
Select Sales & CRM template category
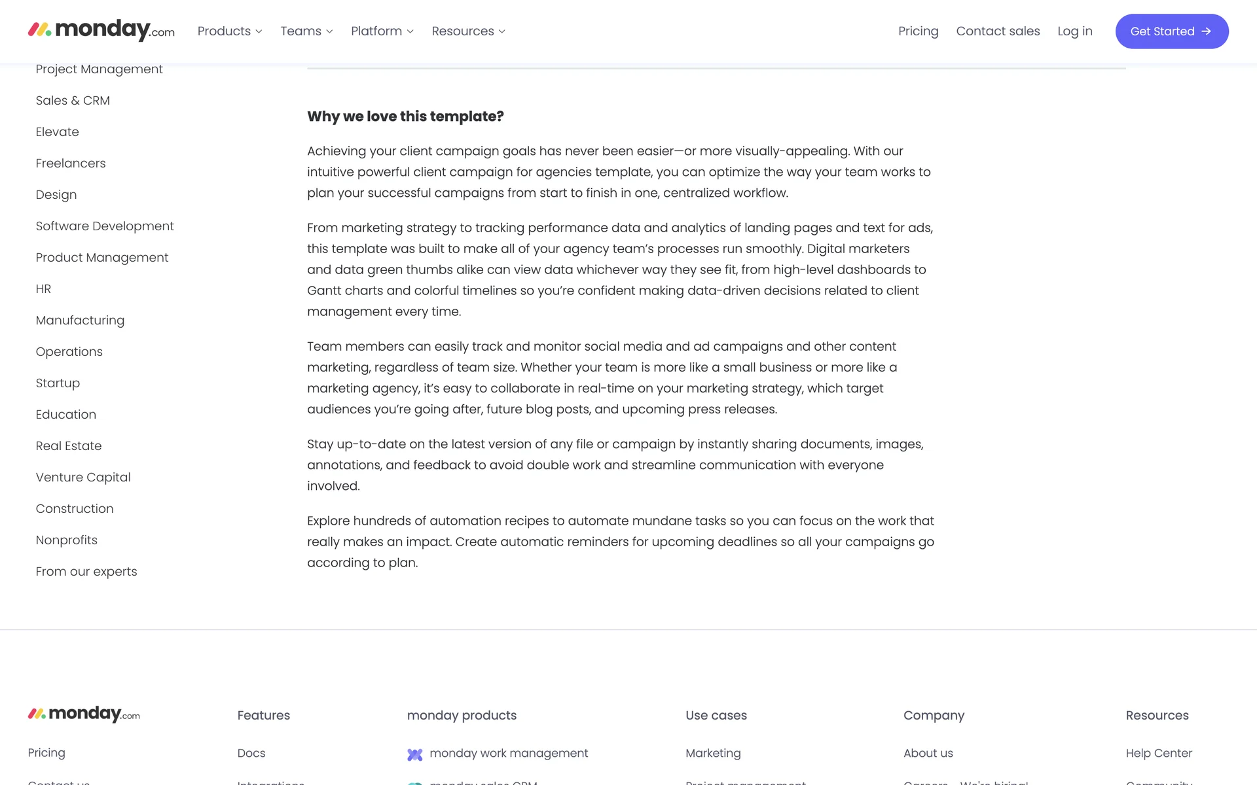click(73, 101)
